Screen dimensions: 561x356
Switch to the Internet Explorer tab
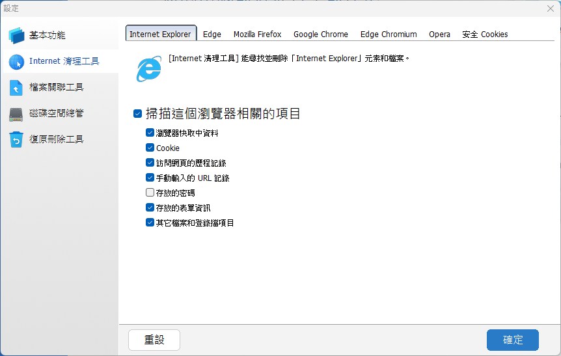[161, 34]
